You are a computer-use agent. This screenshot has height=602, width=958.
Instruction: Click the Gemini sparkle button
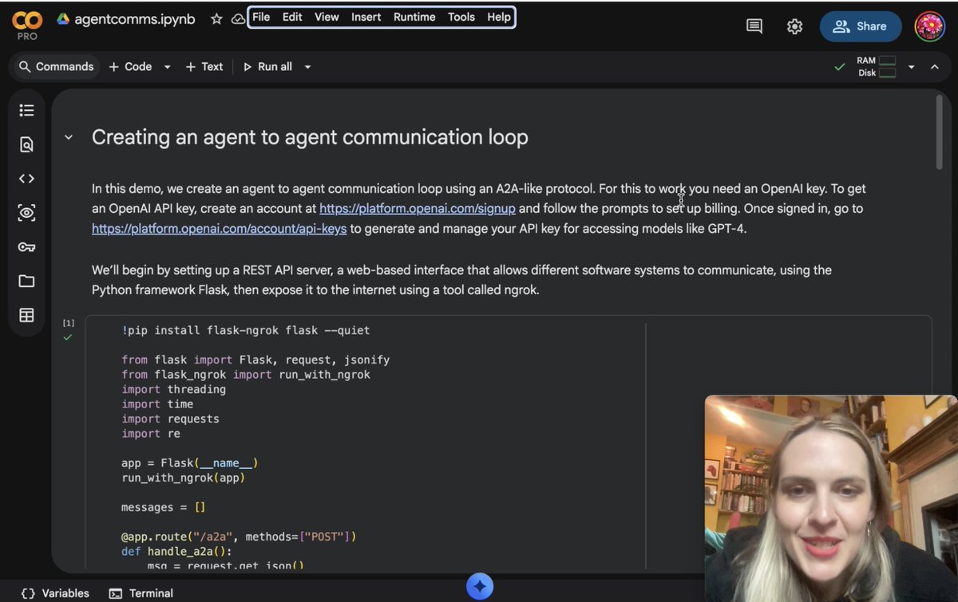480,587
